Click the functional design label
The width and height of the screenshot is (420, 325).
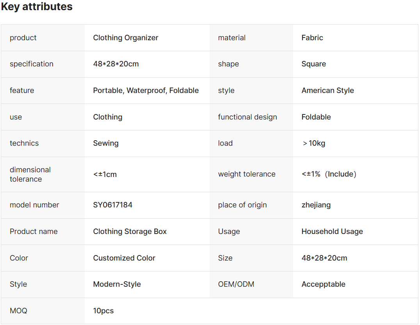tap(247, 117)
